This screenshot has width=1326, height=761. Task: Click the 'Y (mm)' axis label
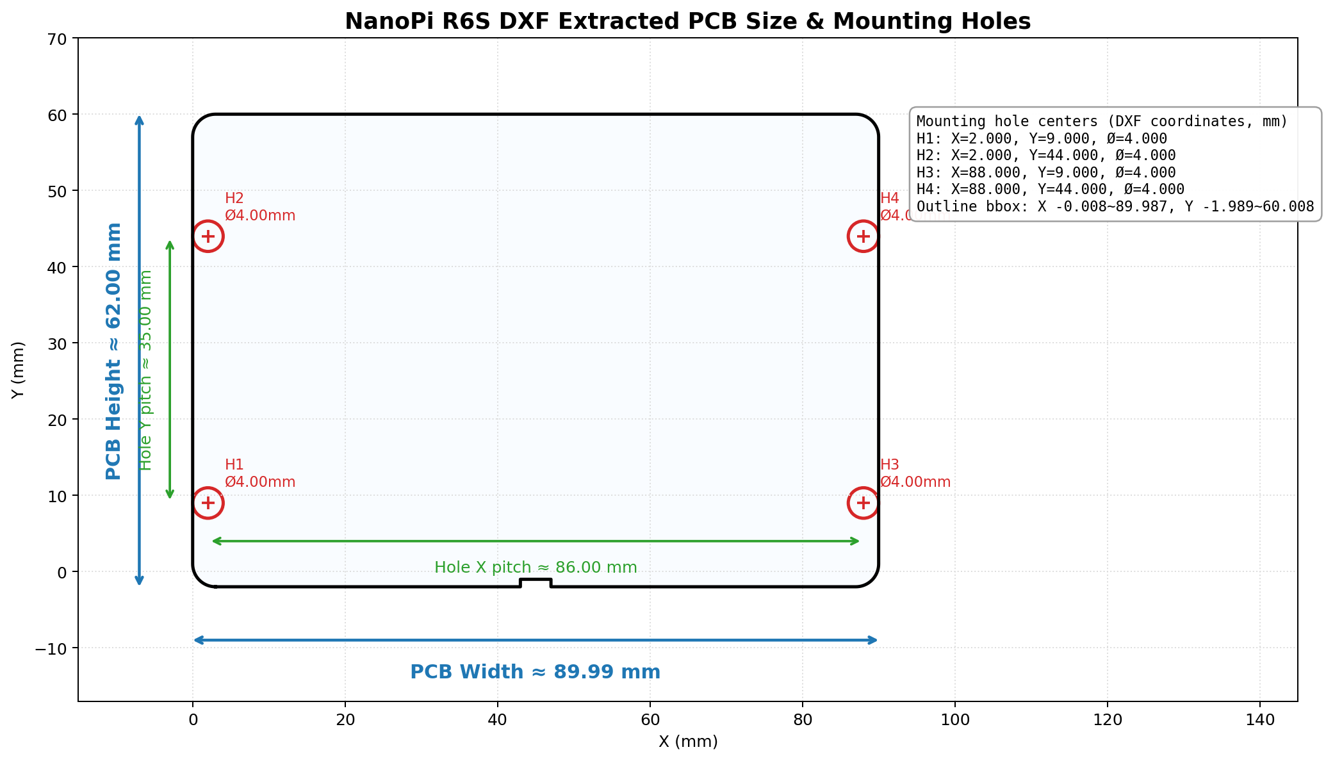(19, 370)
